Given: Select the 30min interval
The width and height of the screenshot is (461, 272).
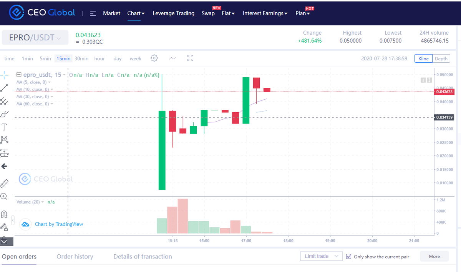Looking at the screenshot, I should (81, 58).
